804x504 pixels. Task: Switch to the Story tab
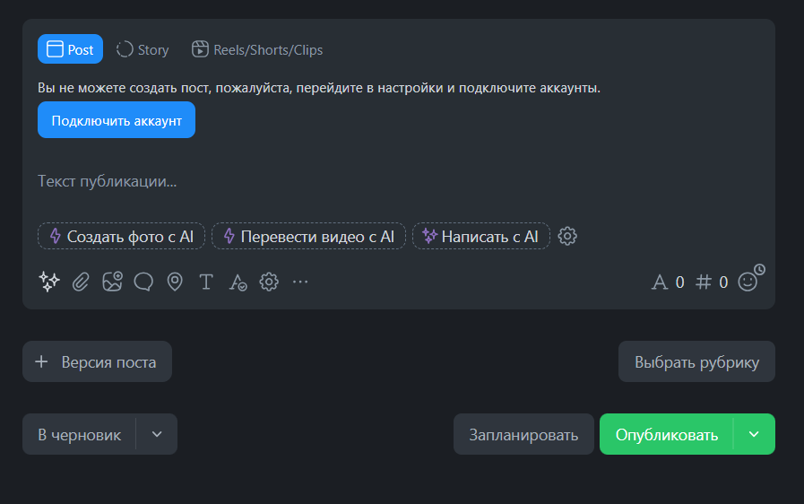click(x=143, y=49)
